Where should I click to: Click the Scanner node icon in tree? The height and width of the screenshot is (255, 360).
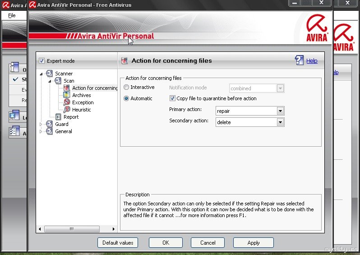point(49,74)
